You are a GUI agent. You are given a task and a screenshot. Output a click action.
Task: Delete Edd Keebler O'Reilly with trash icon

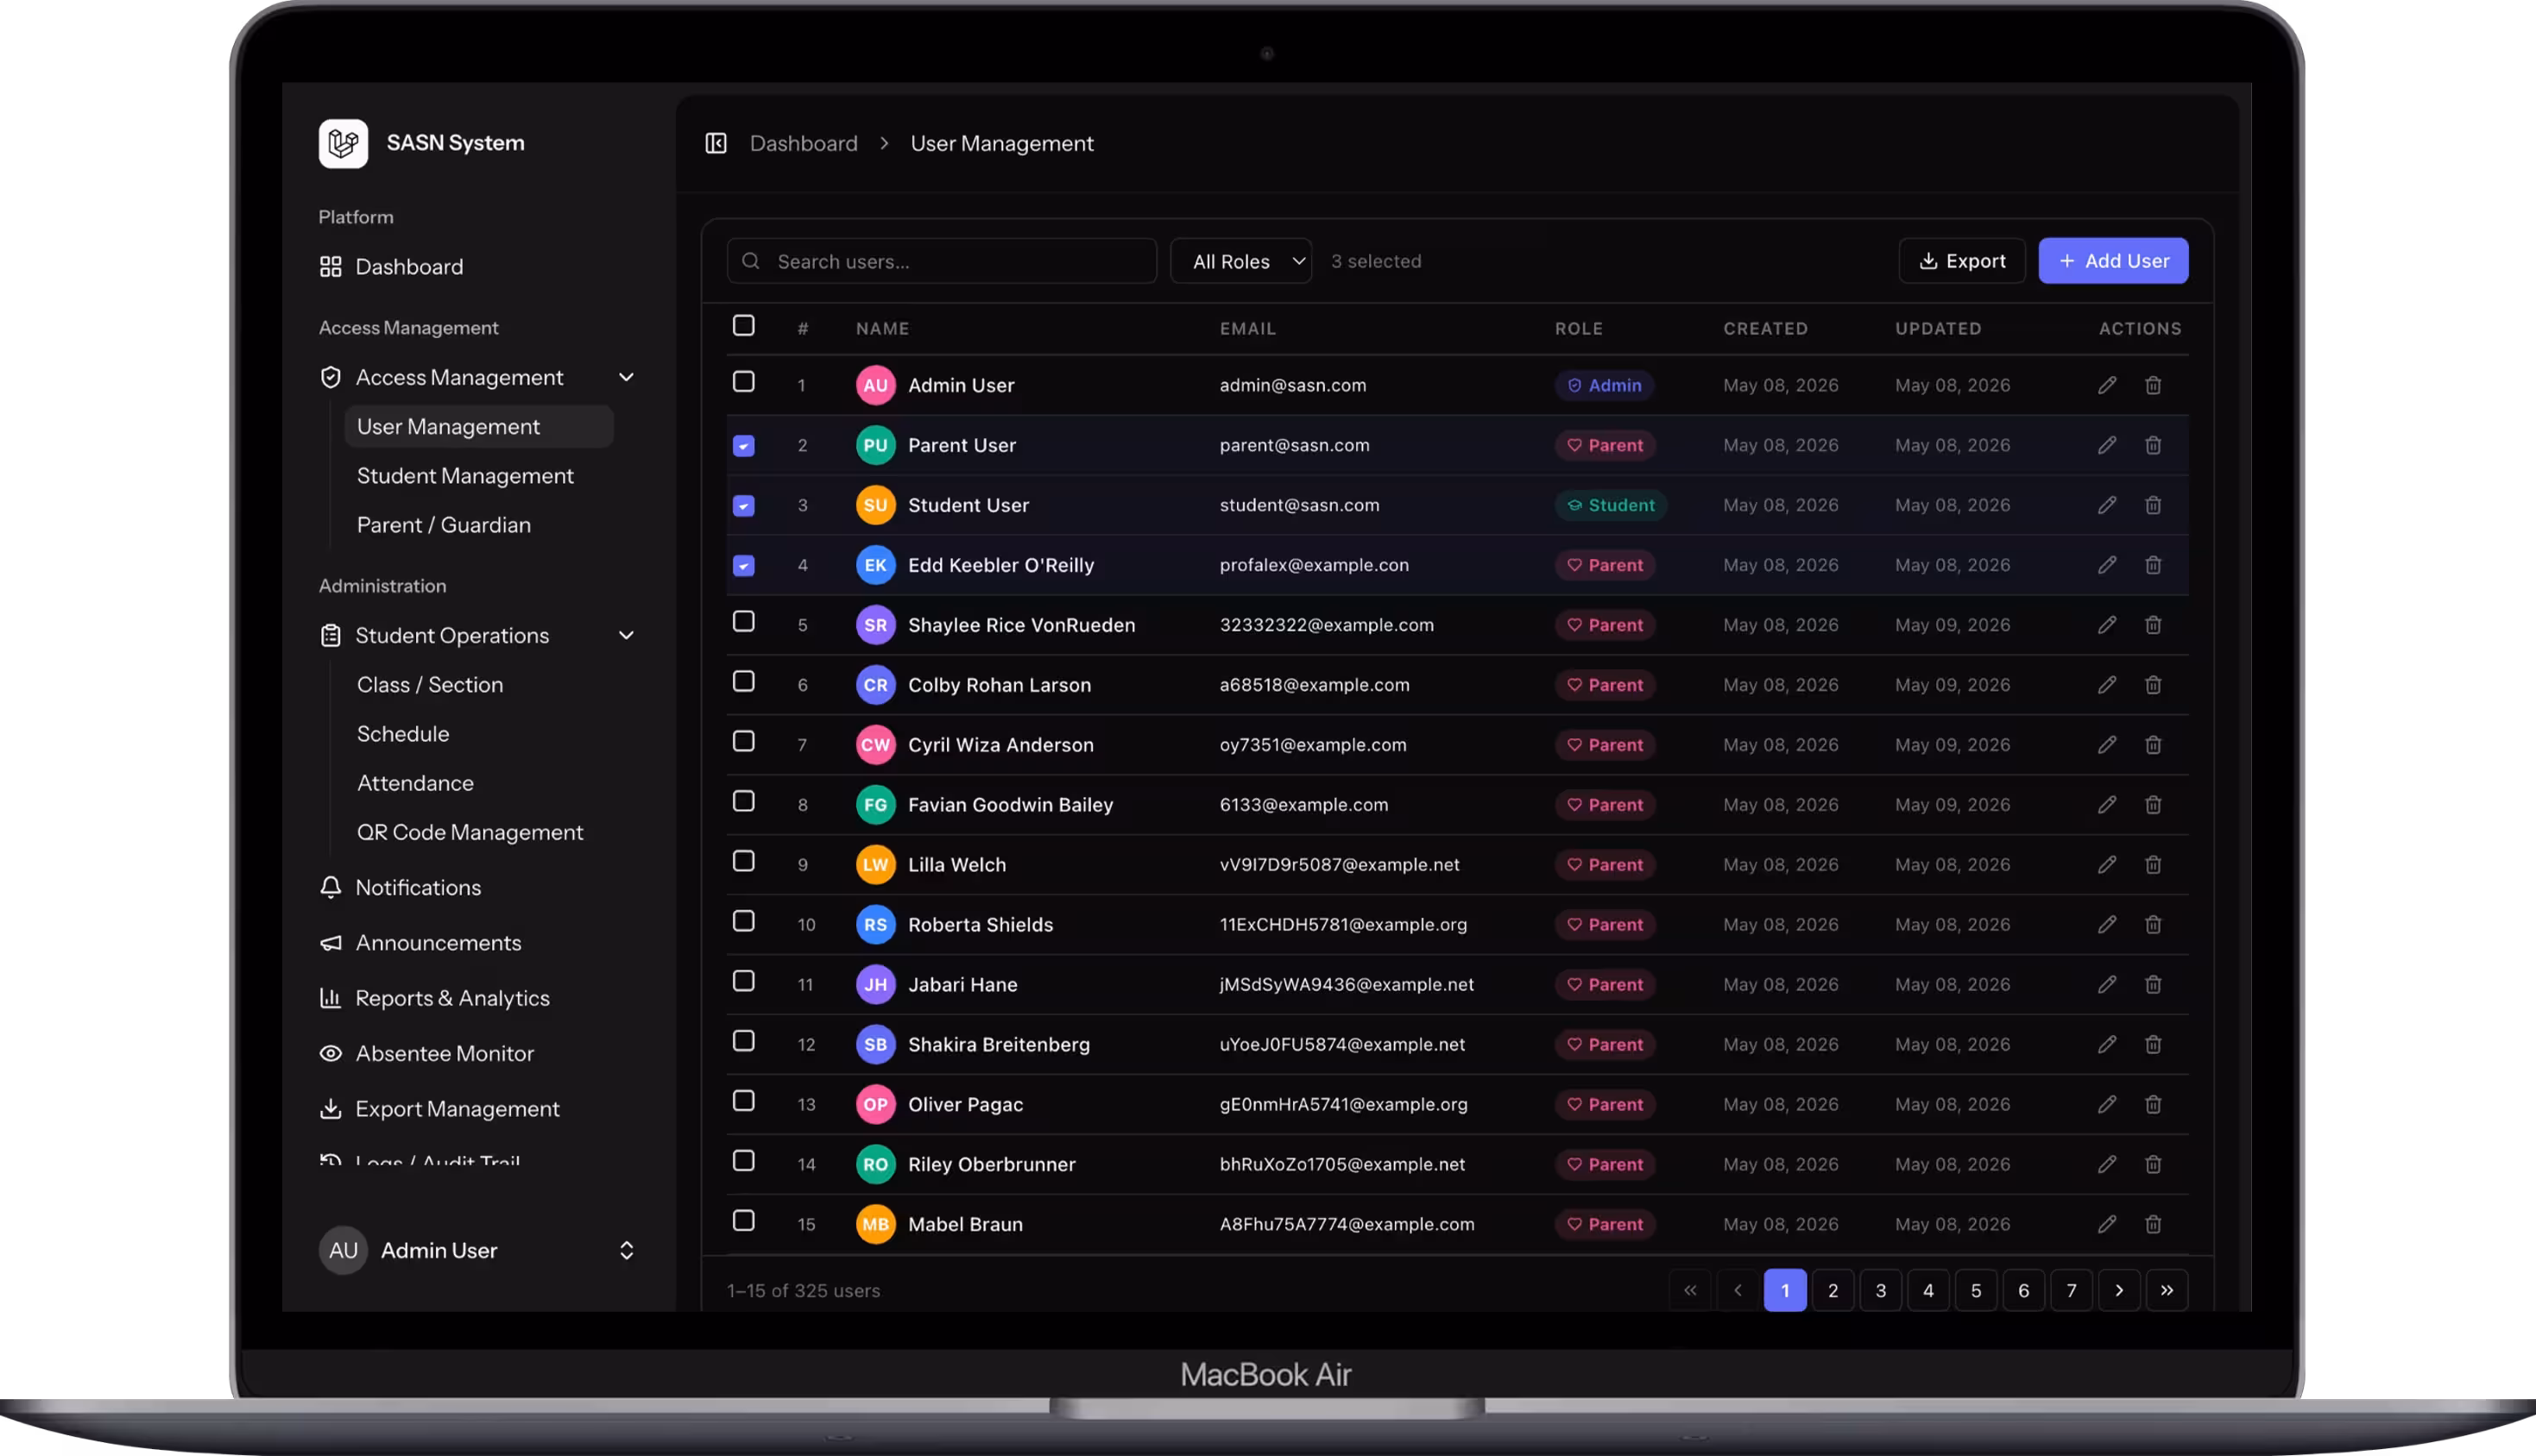(x=2153, y=565)
